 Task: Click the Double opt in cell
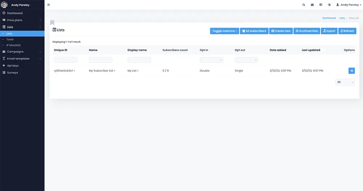tap(205, 71)
